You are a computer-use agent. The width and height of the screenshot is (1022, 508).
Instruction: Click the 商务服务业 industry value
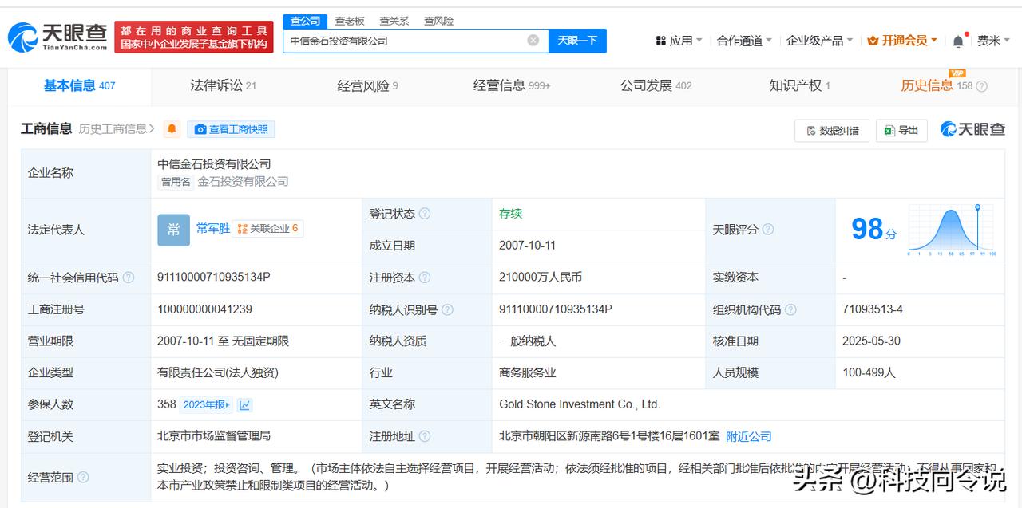point(528,372)
